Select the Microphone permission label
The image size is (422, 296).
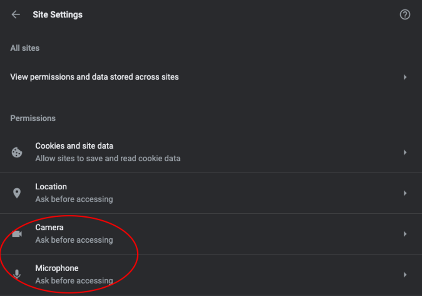pyautogui.click(x=57, y=268)
